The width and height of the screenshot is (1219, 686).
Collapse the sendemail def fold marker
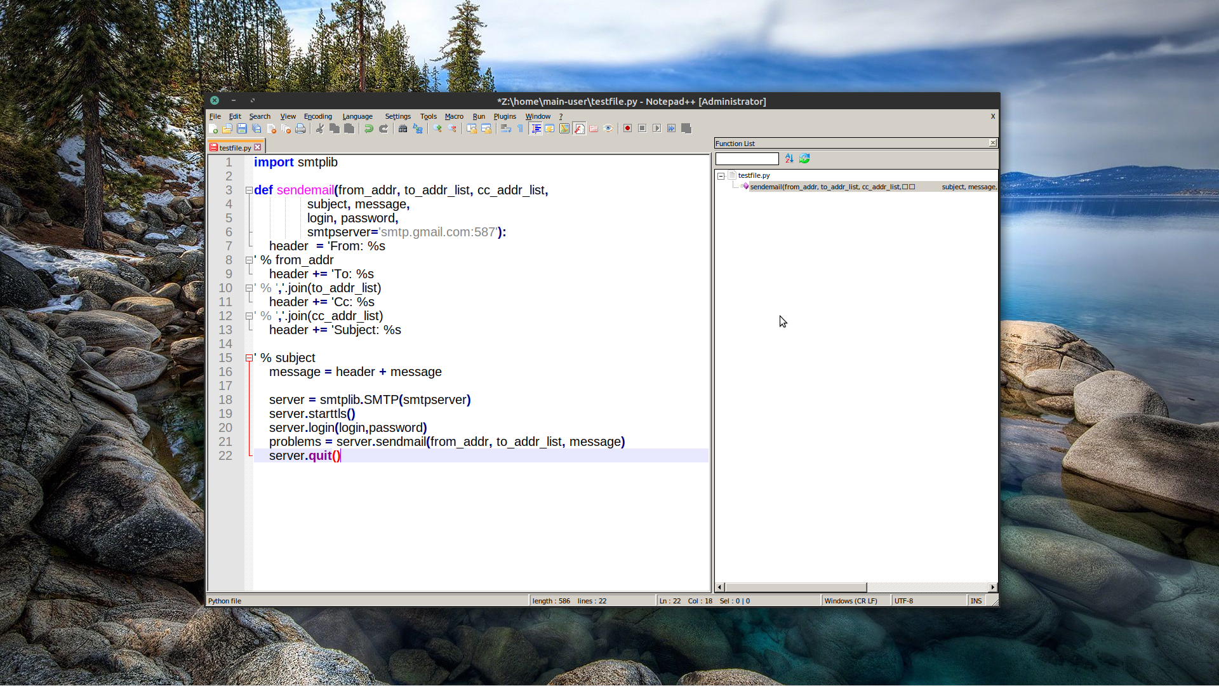point(249,190)
